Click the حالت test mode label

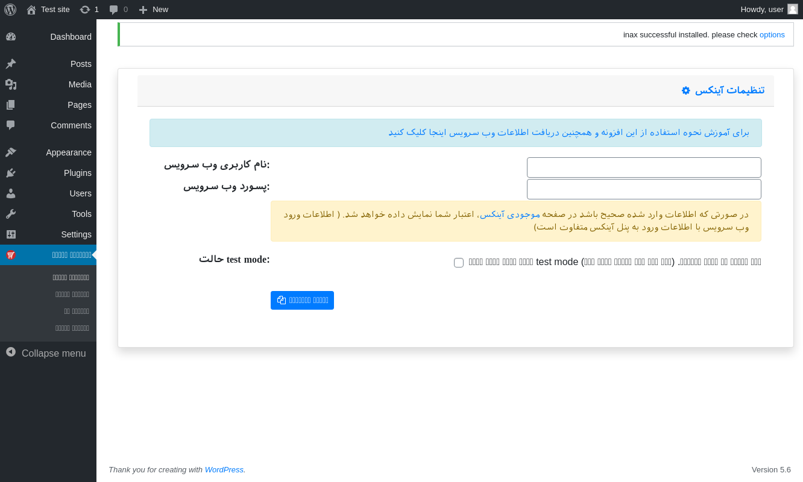pyautogui.click(x=235, y=259)
